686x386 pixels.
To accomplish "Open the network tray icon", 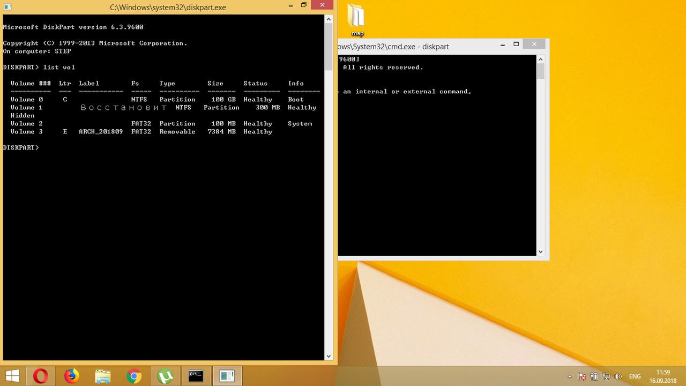I will pyautogui.click(x=606, y=376).
